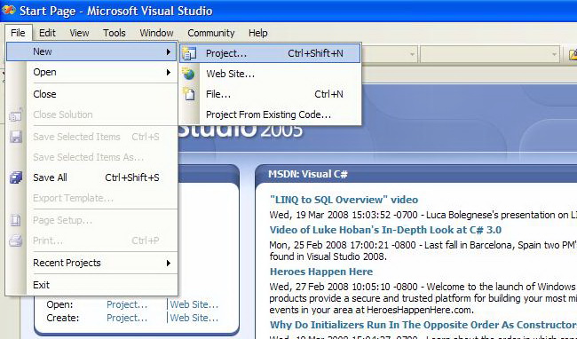Choose Exit from the File menu

coord(91,285)
